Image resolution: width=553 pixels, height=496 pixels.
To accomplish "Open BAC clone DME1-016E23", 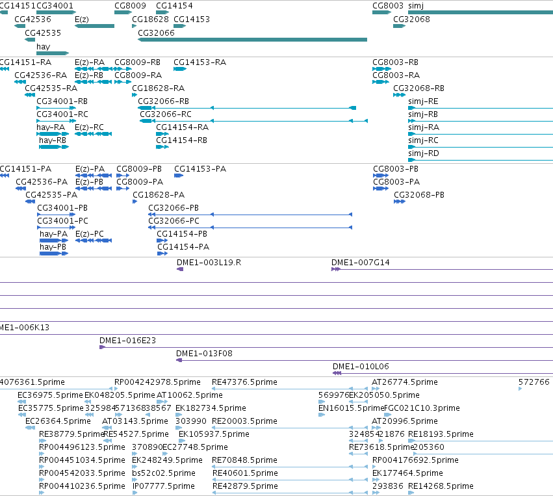I will (127, 341).
